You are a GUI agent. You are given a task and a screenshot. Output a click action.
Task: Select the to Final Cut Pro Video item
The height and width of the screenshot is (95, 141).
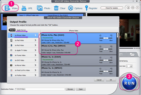(23, 70)
